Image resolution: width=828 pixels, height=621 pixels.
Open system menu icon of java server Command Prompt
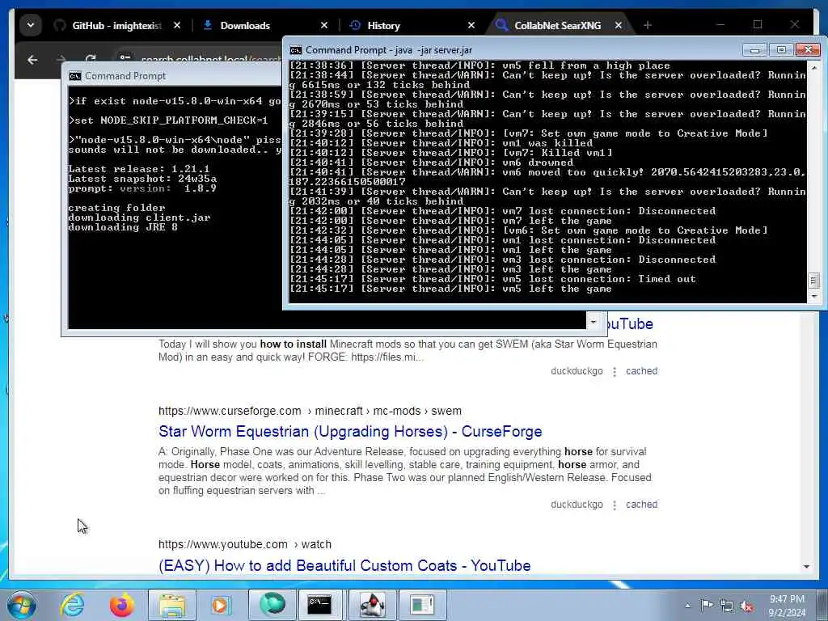[296, 50]
